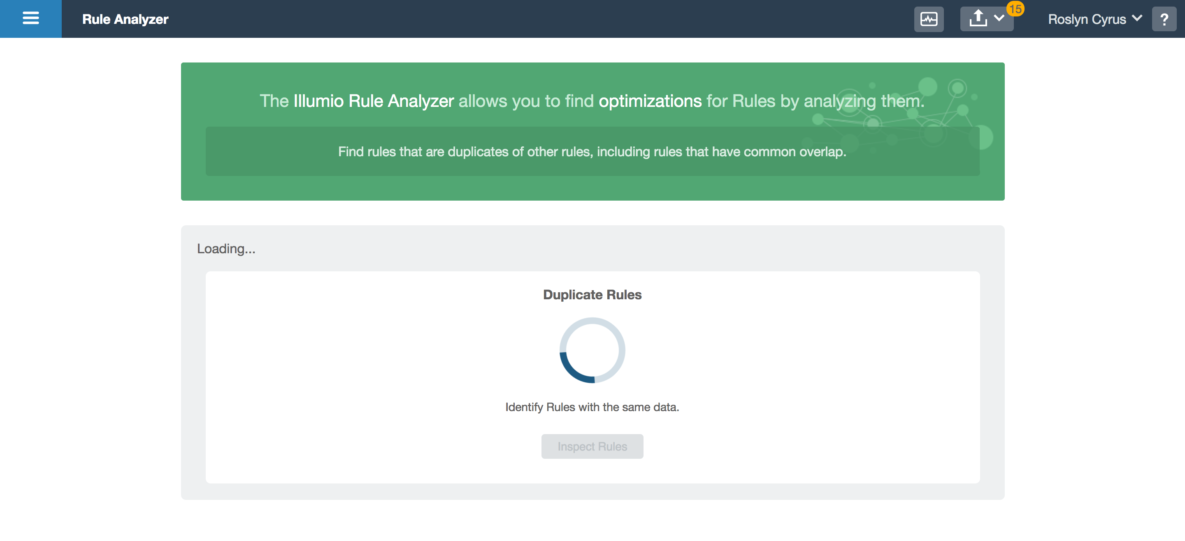The height and width of the screenshot is (541, 1185).
Task: Click the Duplicate Rules heading
Action: [592, 295]
